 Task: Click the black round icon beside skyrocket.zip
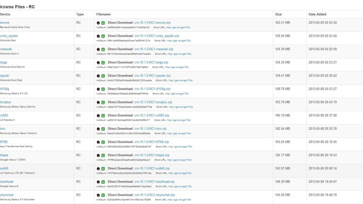(98, 195)
